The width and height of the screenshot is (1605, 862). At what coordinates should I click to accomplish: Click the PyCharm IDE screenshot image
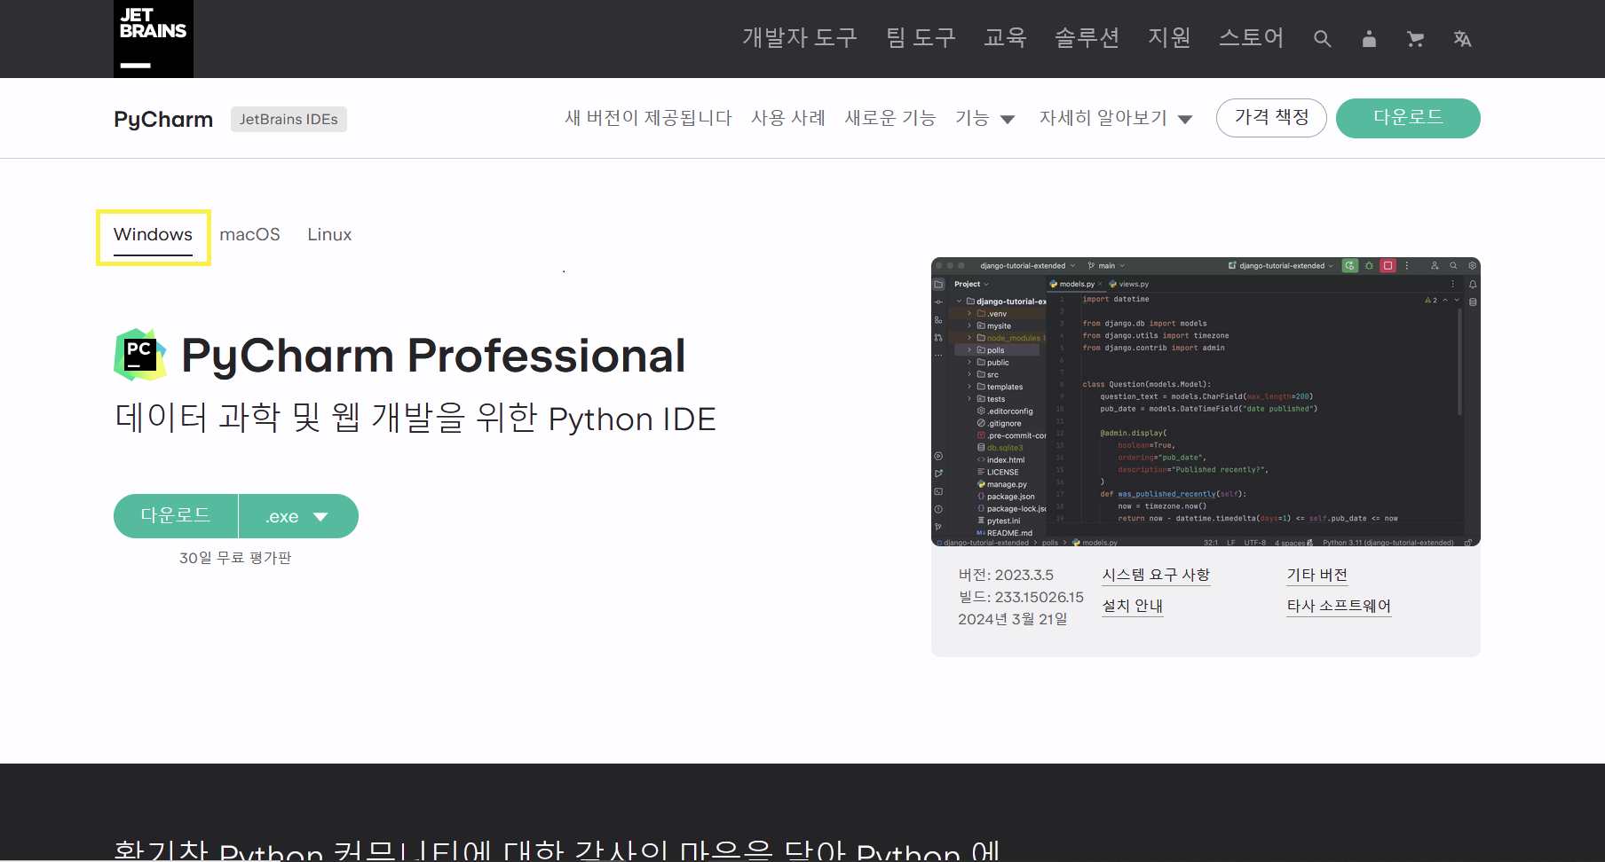click(1206, 402)
